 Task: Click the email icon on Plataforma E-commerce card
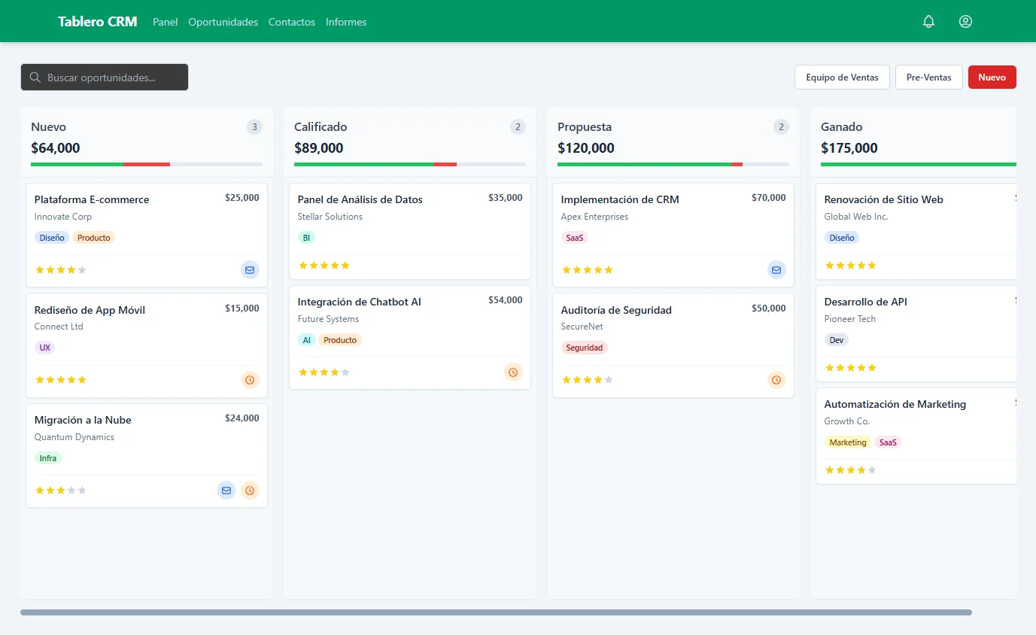click(250, 269)
